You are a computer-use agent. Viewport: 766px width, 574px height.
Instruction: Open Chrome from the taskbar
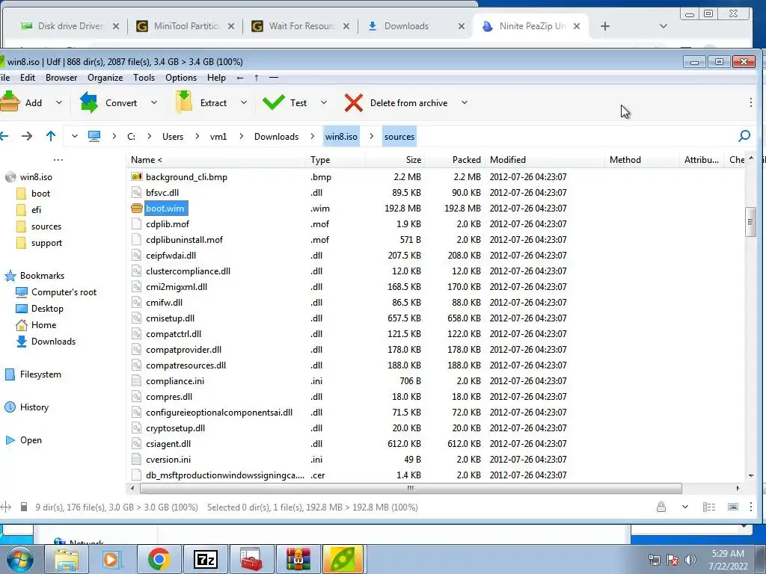click(x=159, y=559)
